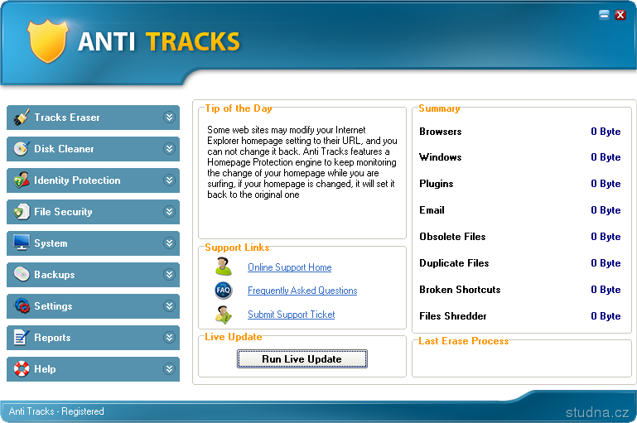
Task: Expand the Disk Cleaner chevron
Action: click(169, 148)
